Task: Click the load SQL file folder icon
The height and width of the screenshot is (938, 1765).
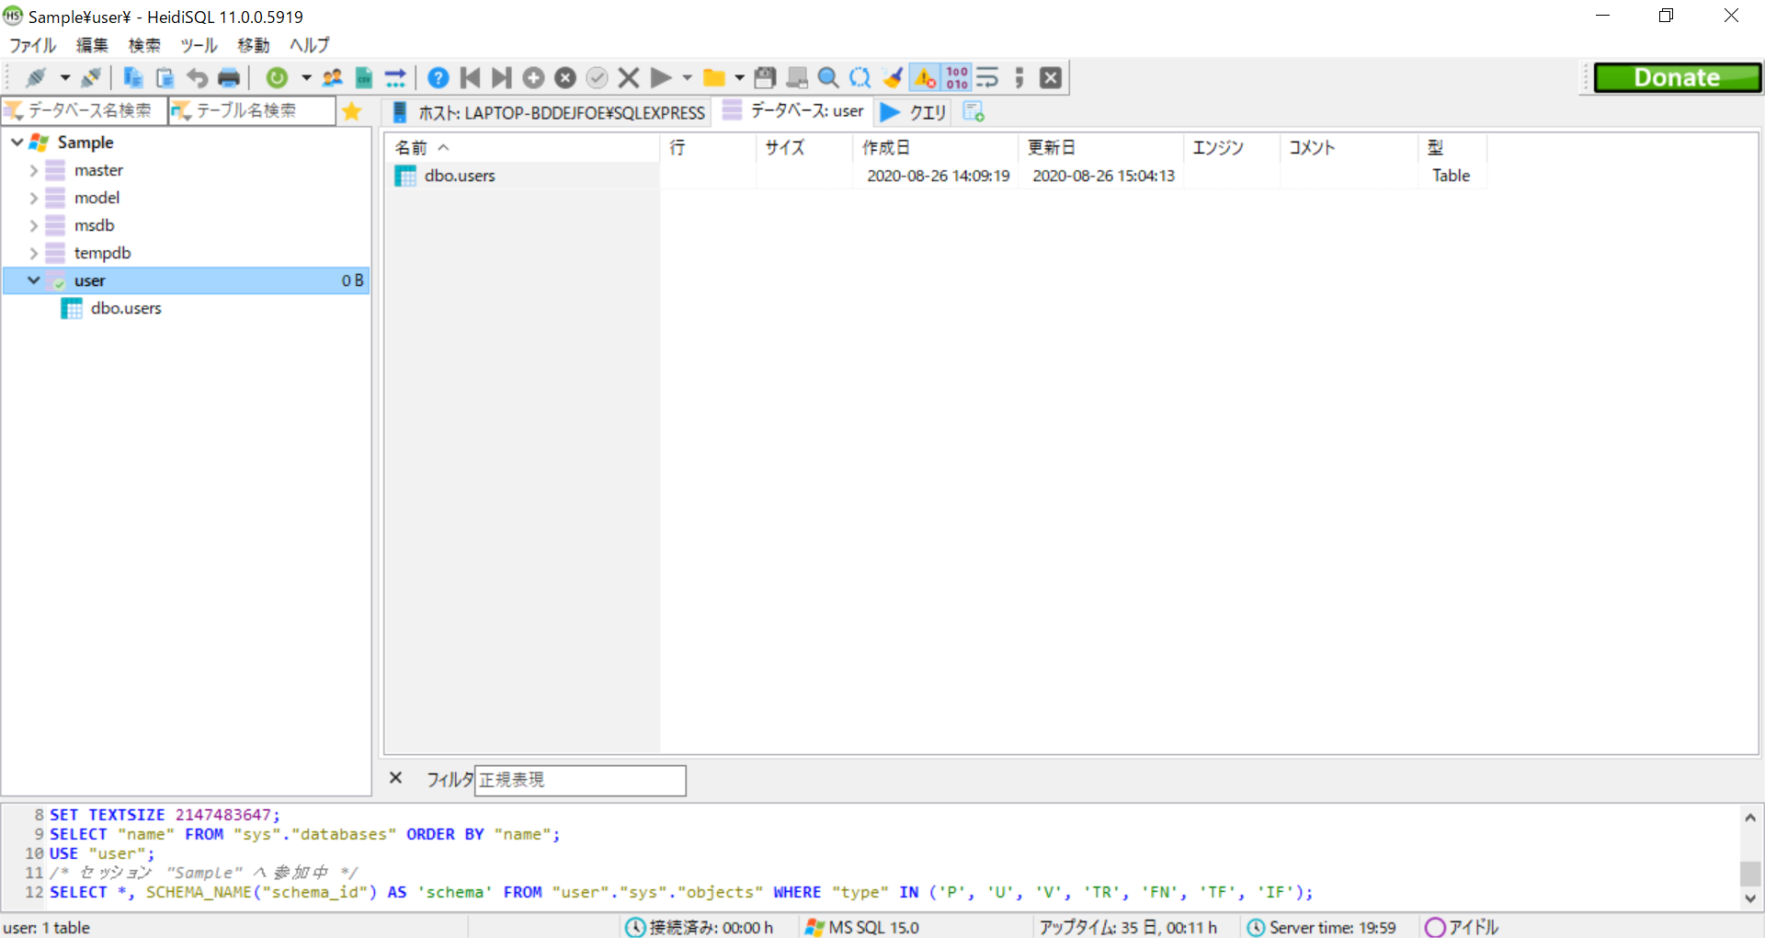Action: pyautogui.click(x=713, y=78)
